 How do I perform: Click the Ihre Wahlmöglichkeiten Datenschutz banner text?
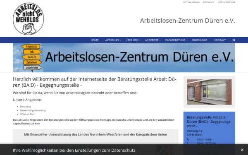point(74,150)
